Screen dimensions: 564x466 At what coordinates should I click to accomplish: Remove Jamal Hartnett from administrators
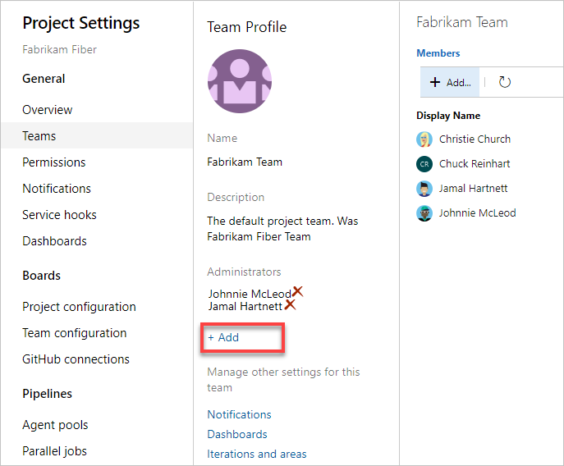click(290, 305)
